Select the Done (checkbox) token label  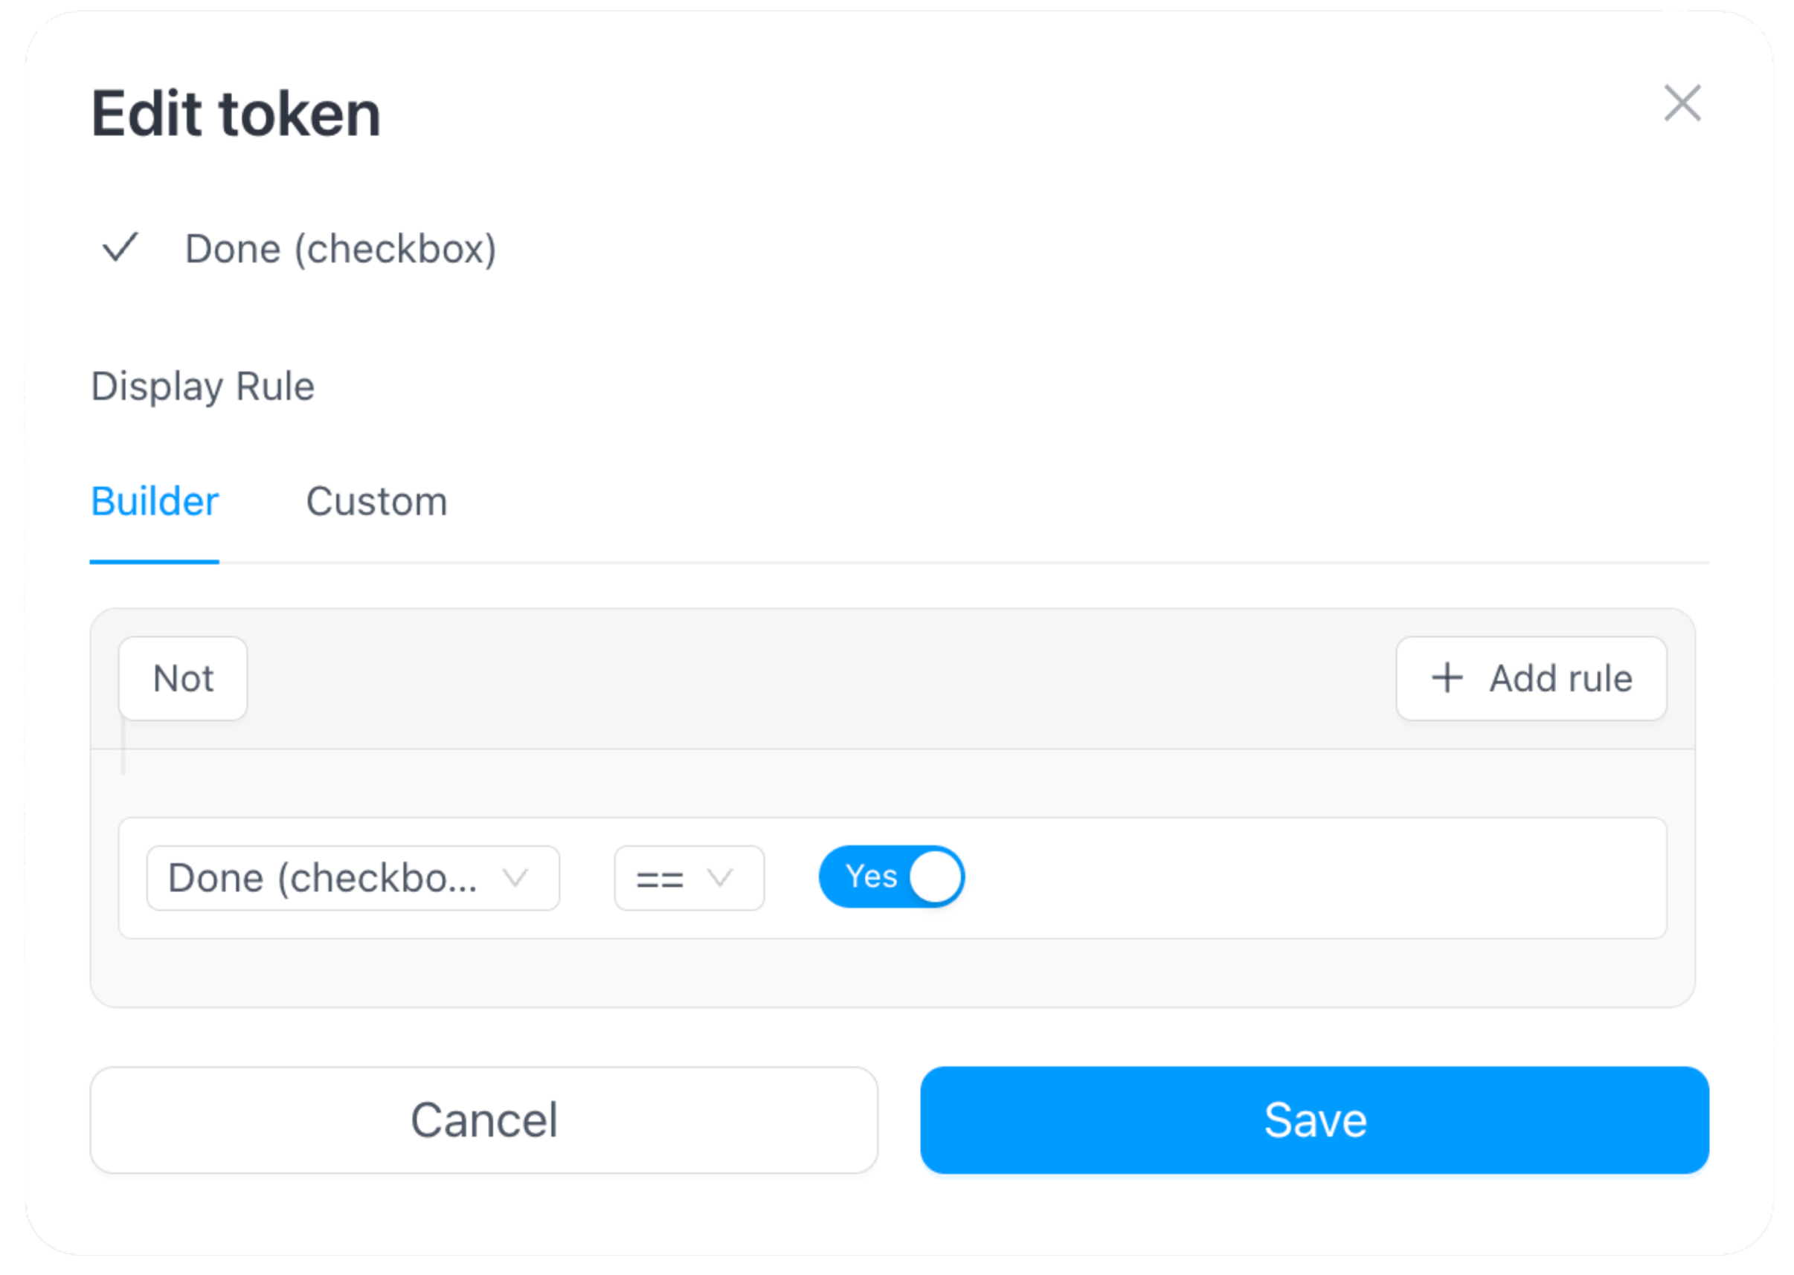point(340,249)
